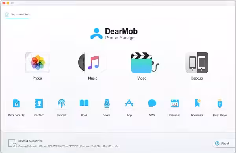Click the Bookmark label
Screen dimensions: 236x153
point(197,115)
